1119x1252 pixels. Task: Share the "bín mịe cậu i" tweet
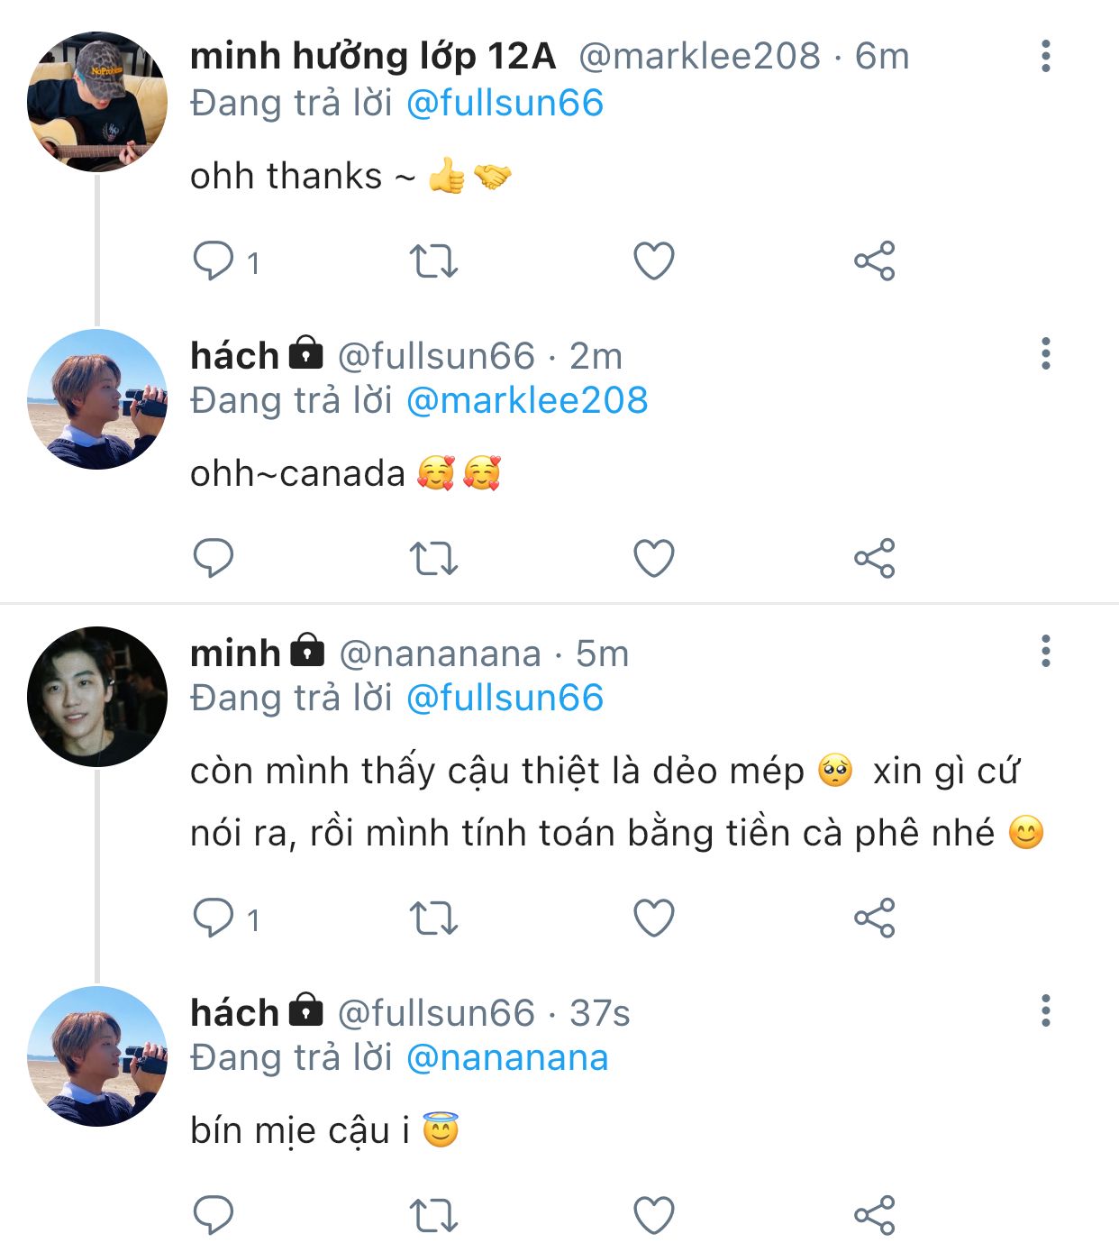[x=874, y=1215]
